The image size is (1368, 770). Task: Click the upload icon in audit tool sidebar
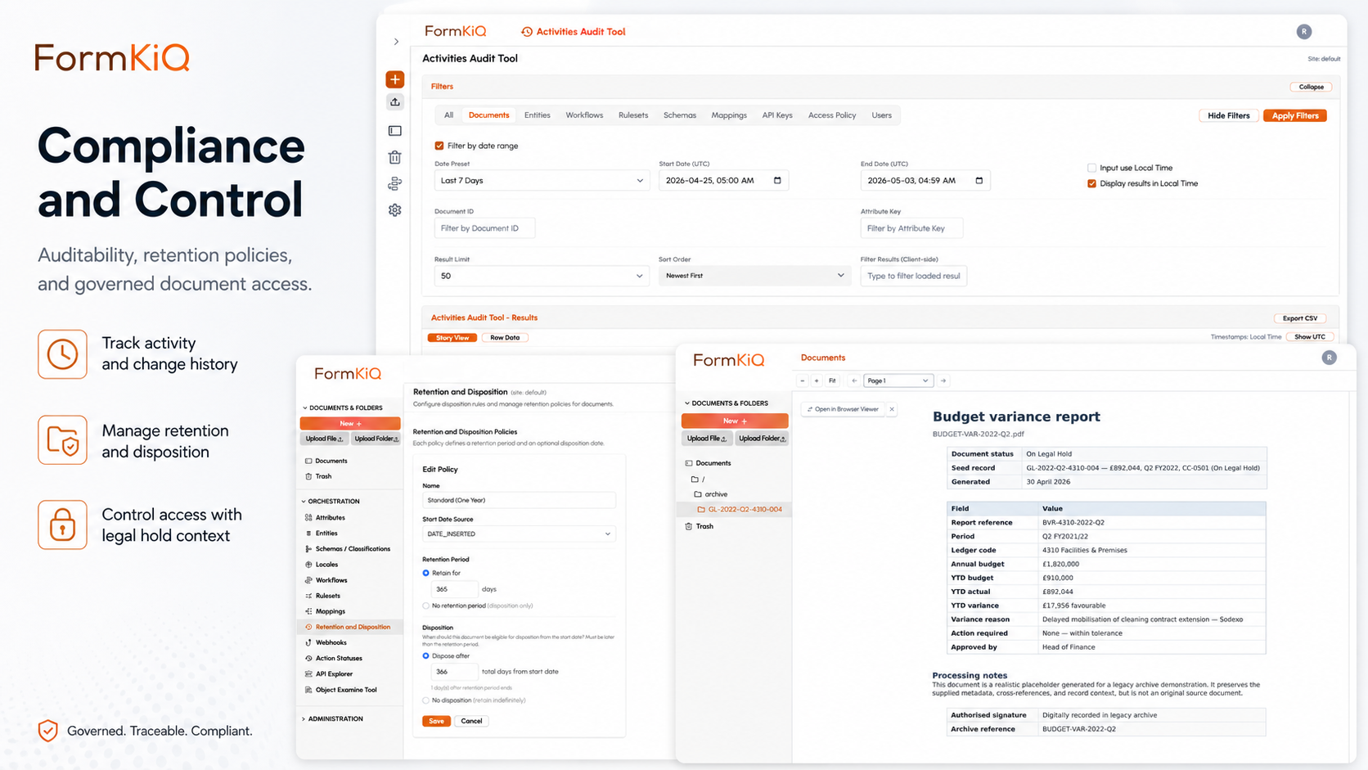395,102
